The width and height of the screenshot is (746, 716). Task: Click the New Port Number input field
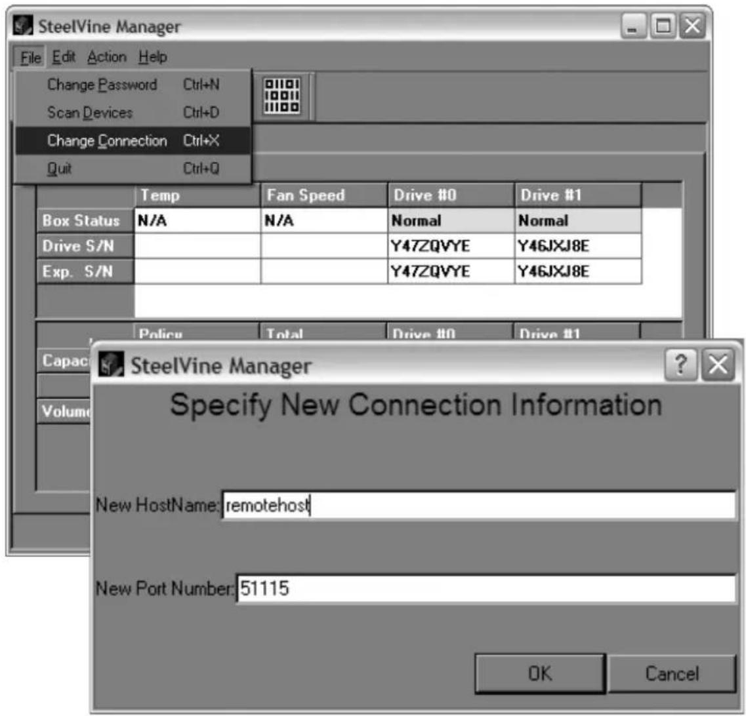pos(486,589)
